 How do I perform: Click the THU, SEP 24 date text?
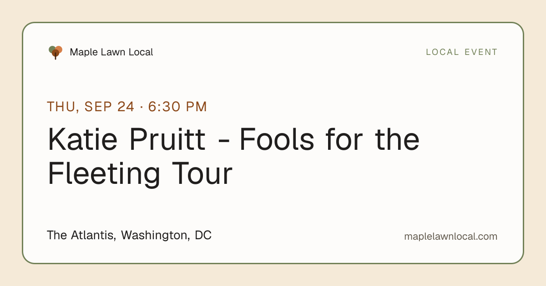point(91,107)
